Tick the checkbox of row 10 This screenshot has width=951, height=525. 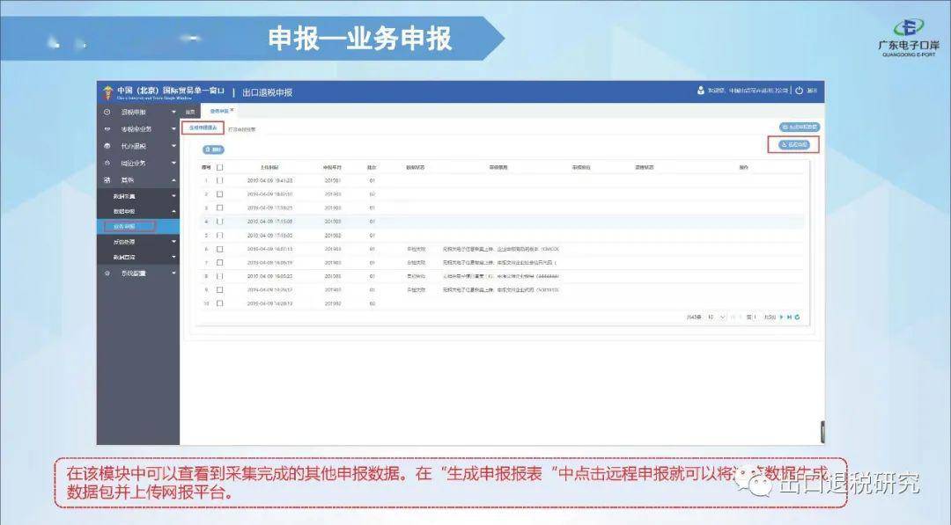pos(219,303)
